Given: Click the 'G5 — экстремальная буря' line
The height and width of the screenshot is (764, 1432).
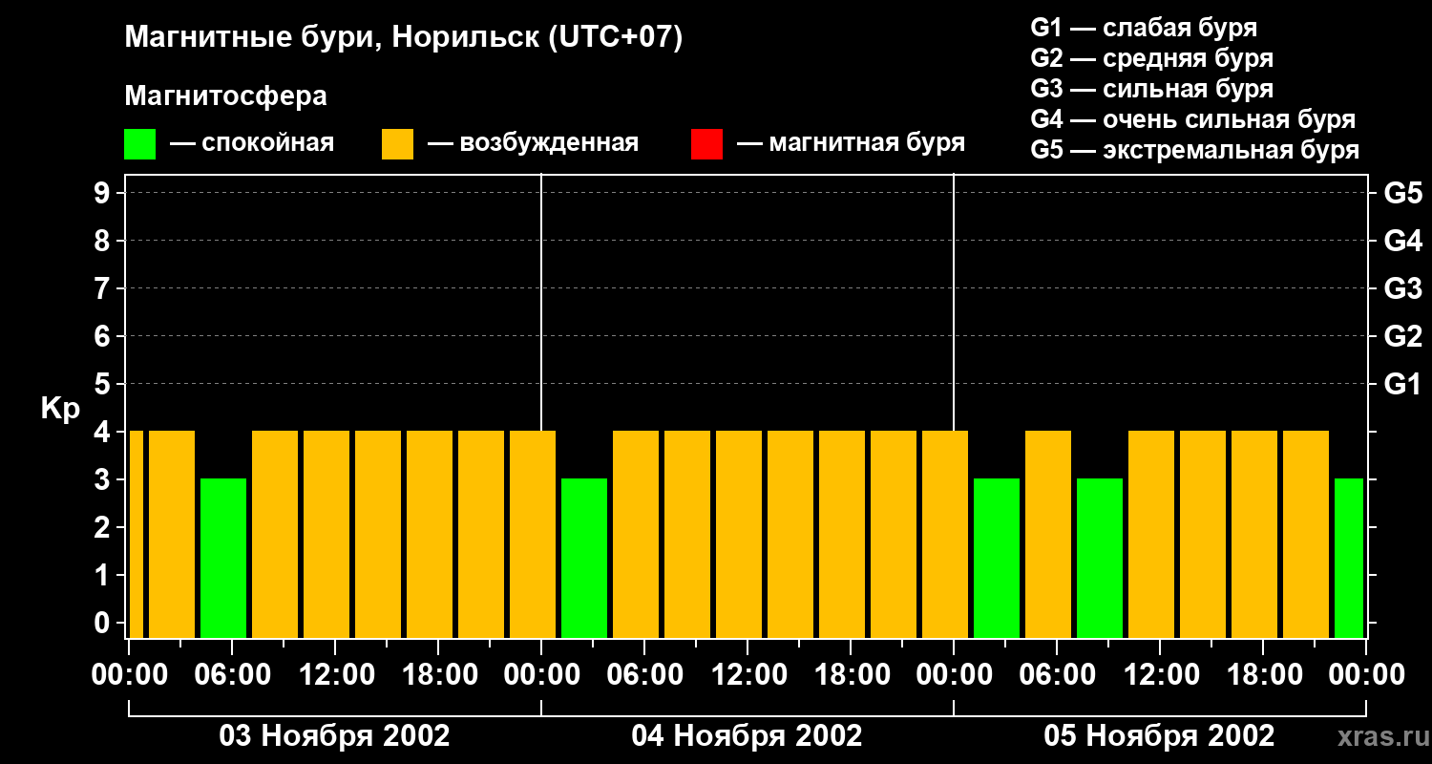Looking at the screenshot, I should (1195, 150).
